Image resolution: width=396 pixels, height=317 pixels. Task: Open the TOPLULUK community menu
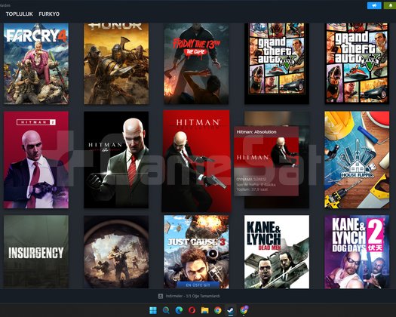19,14
